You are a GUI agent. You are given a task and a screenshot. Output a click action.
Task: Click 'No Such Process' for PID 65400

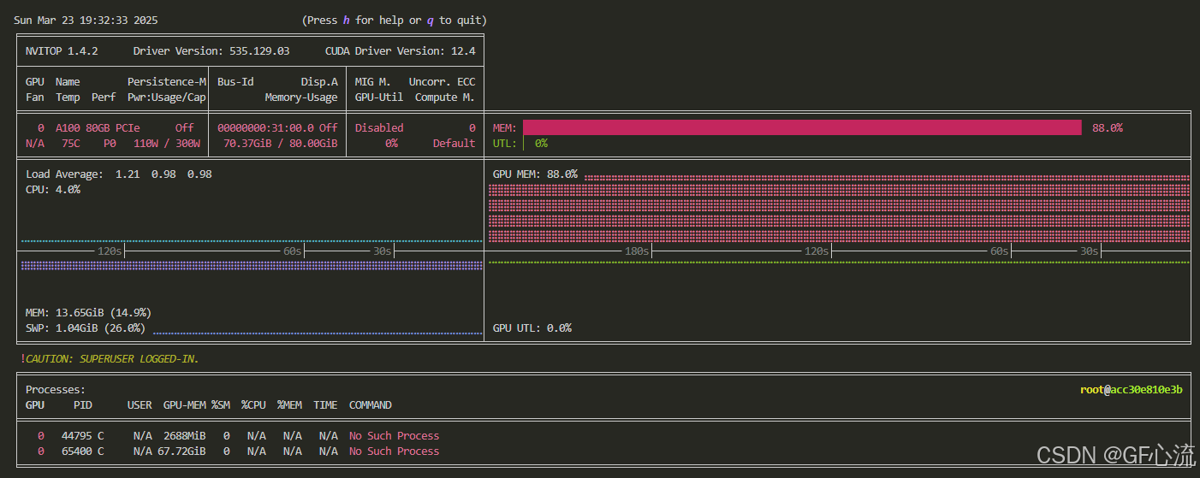(395, 451)
